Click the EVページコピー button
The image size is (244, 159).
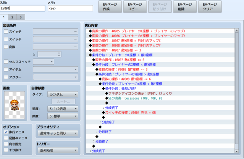point(135,6)
